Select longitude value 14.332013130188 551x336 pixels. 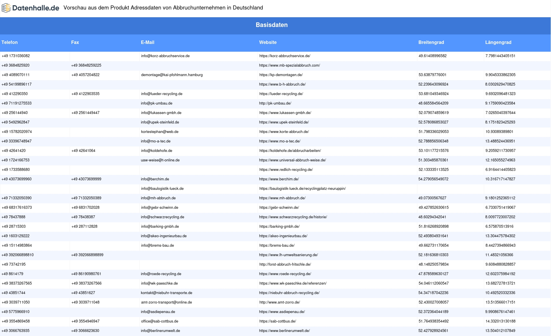500,321
